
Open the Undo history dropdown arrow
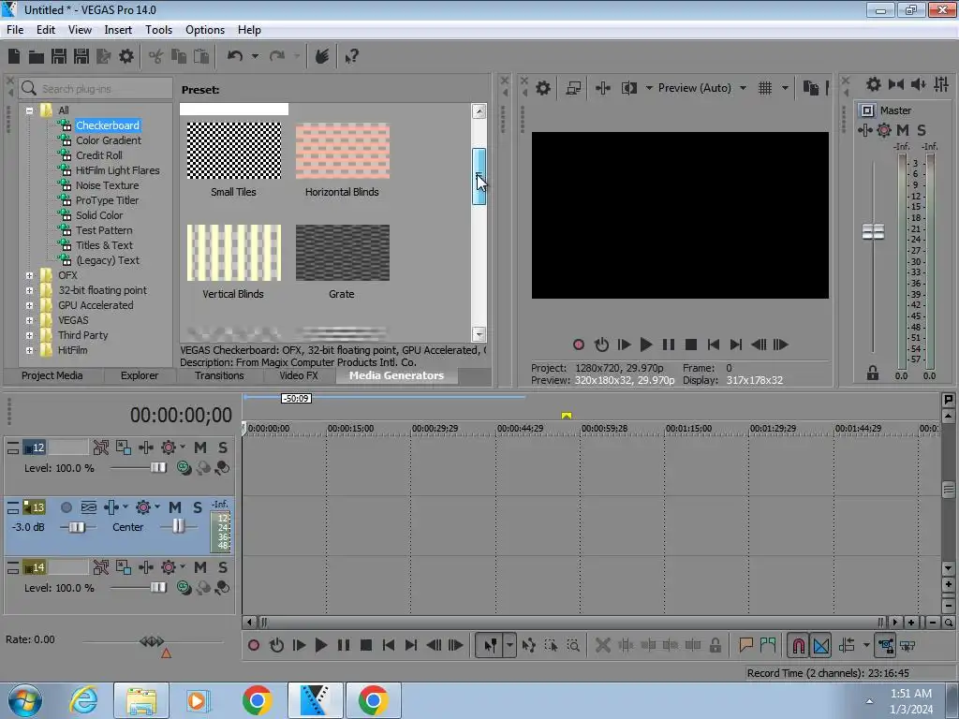[255, 56]
